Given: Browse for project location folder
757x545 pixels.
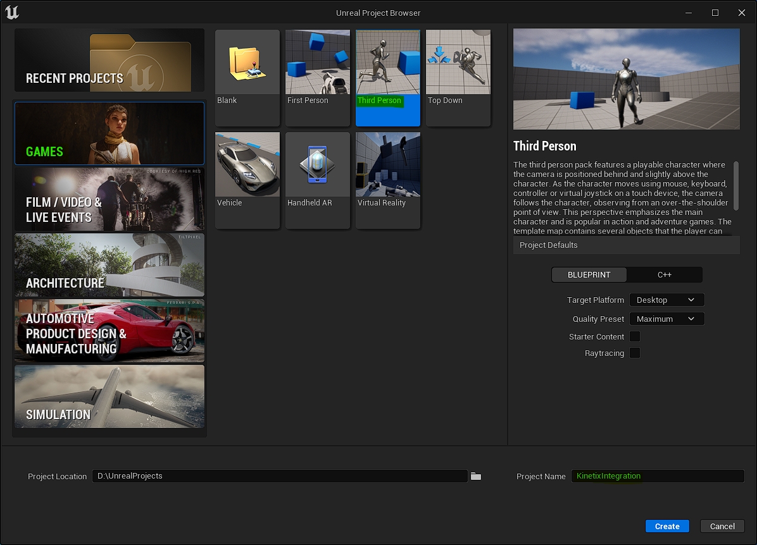Looking at the screenshot, I should (x=476, y=476).
